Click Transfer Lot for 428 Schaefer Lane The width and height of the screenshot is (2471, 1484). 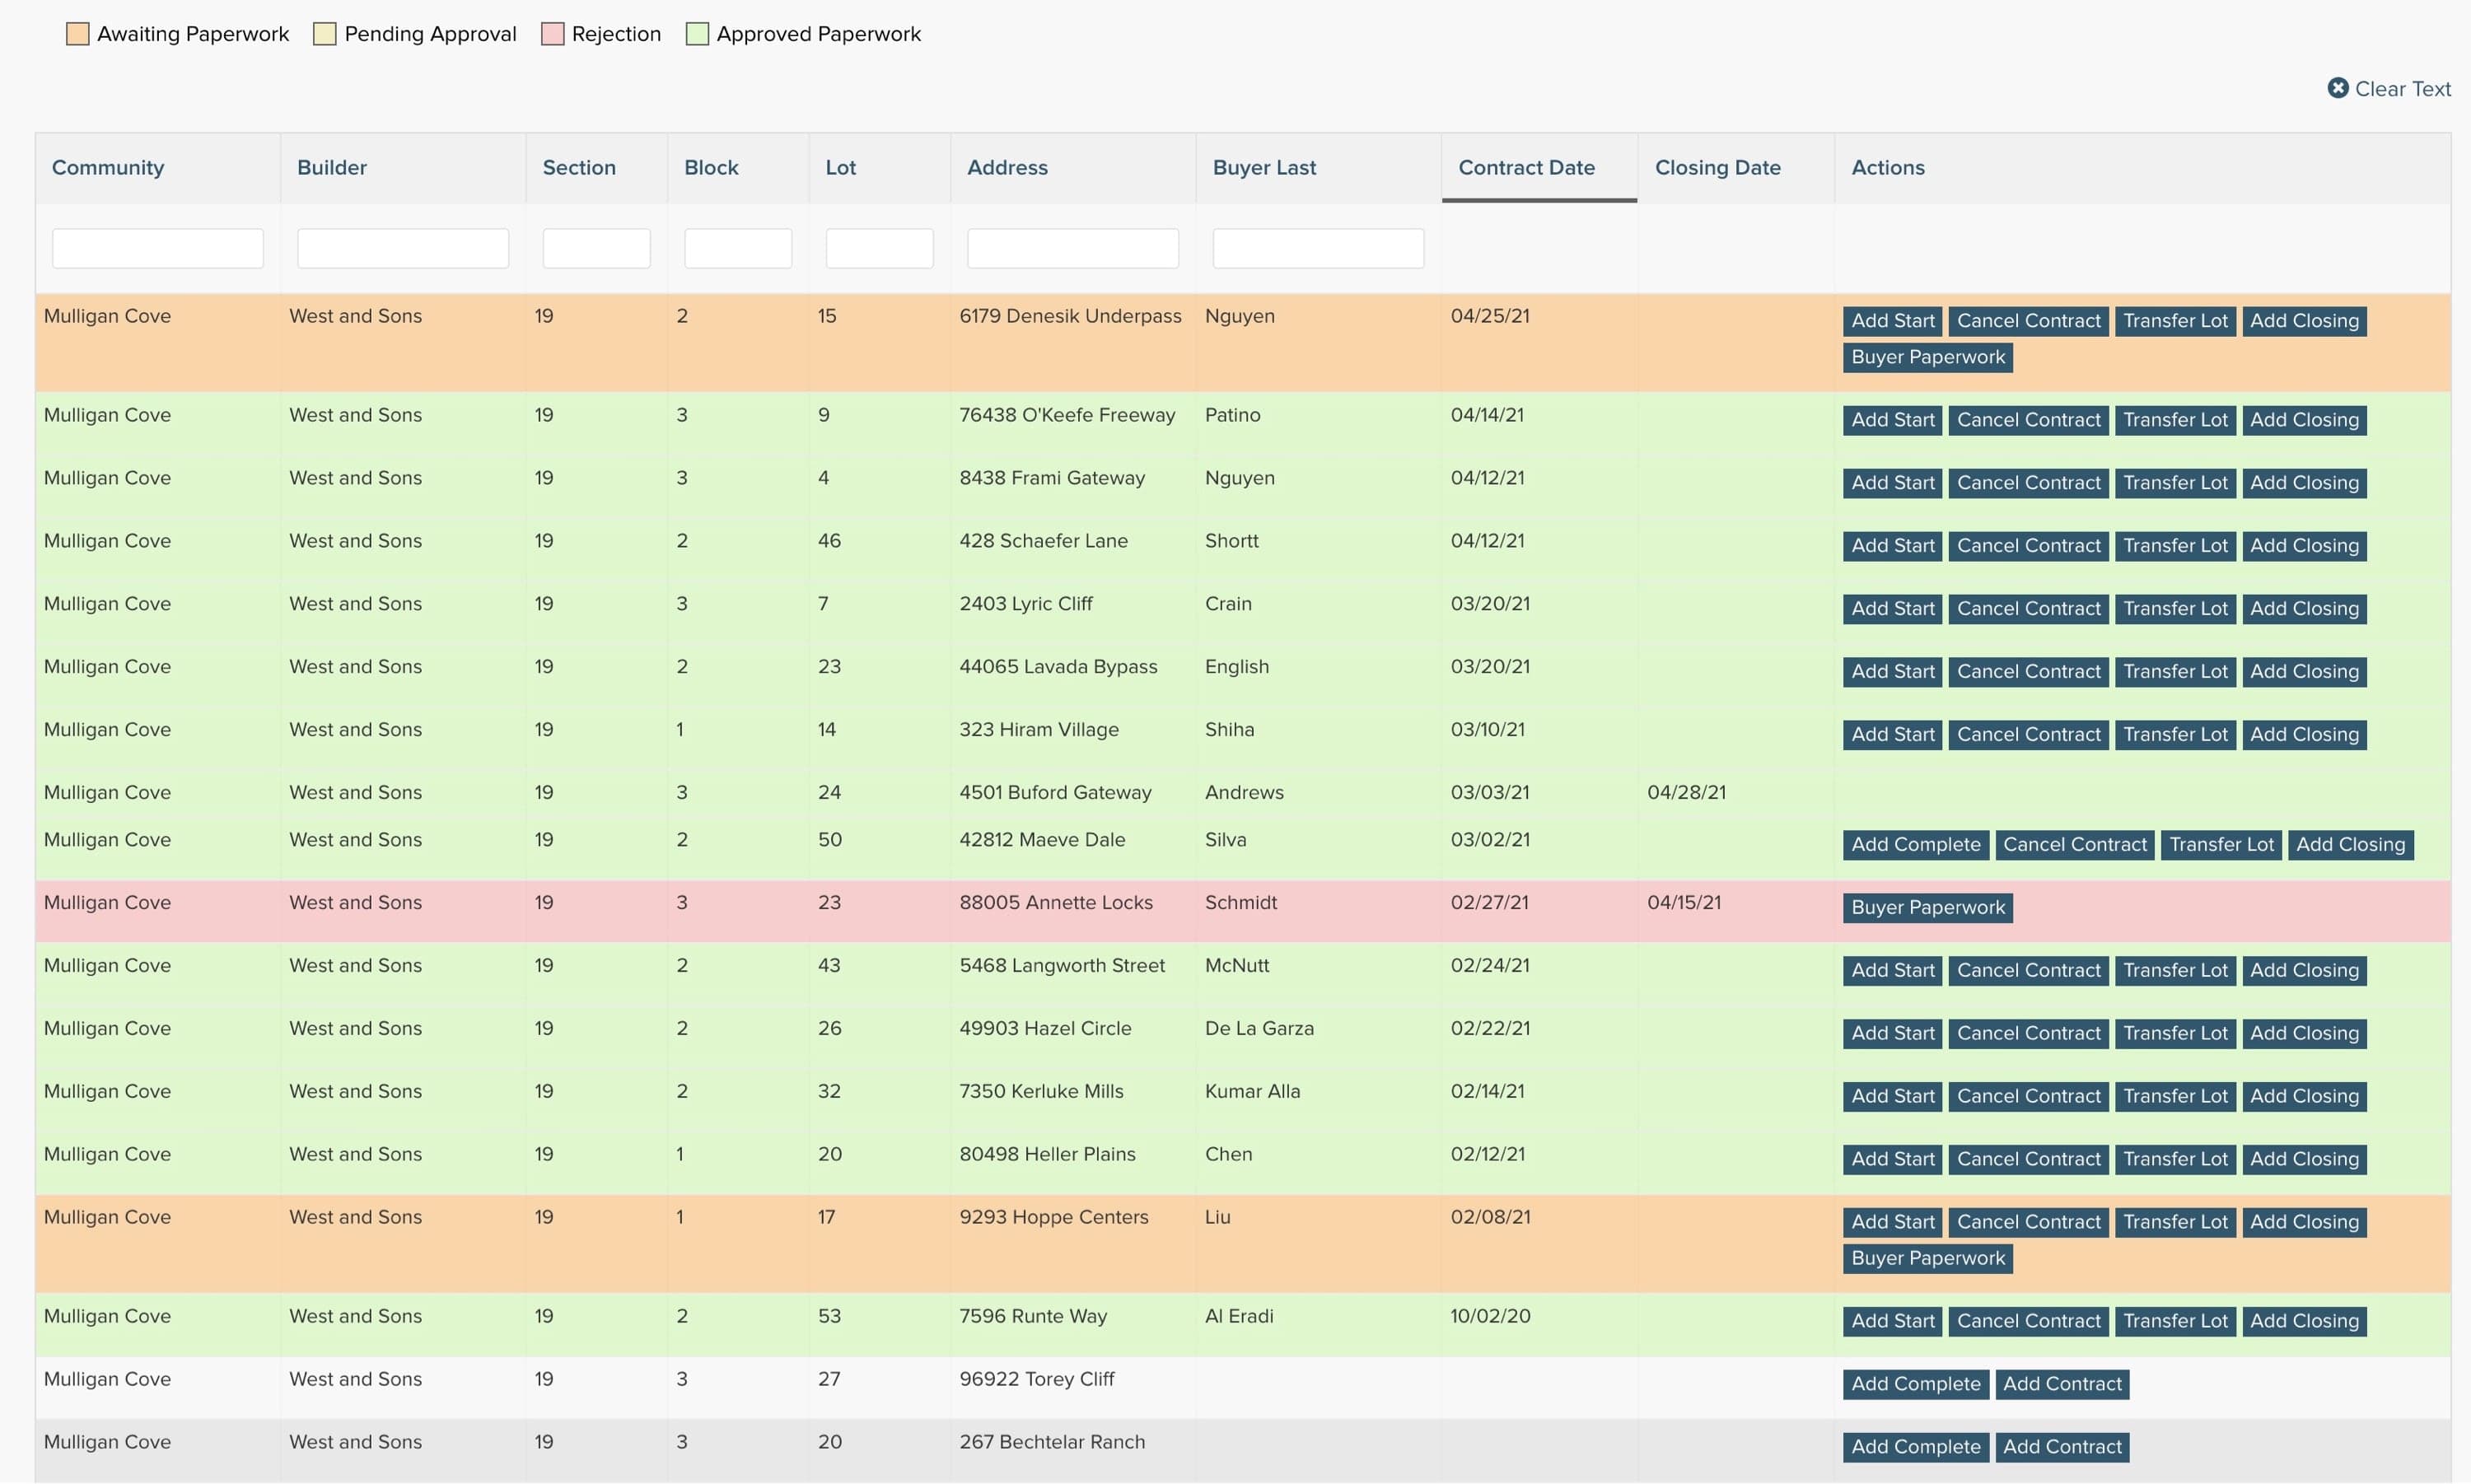pos(2175,546)
